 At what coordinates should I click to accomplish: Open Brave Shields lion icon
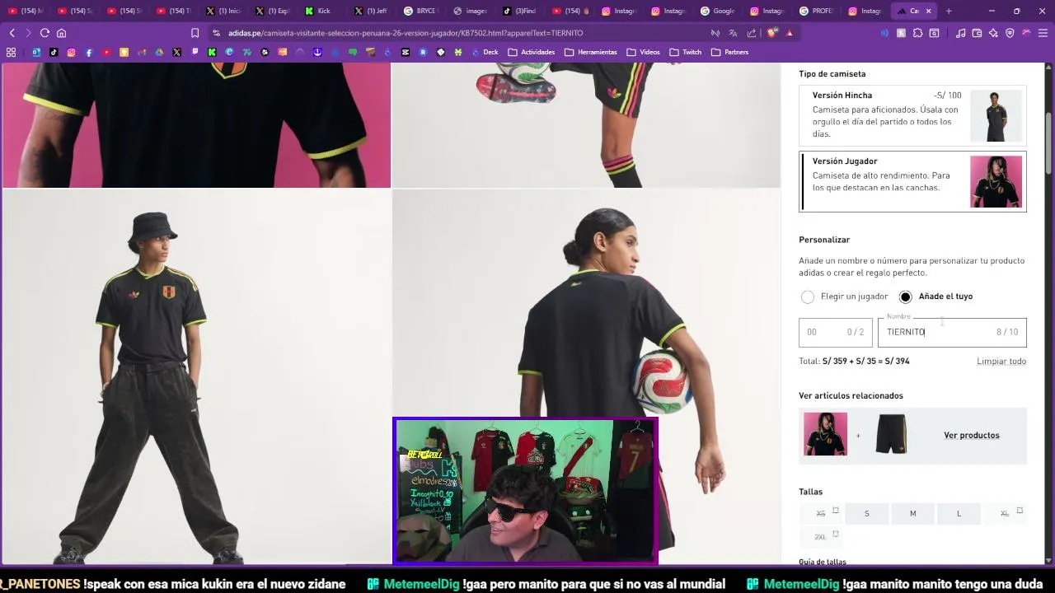pos(772,33)
